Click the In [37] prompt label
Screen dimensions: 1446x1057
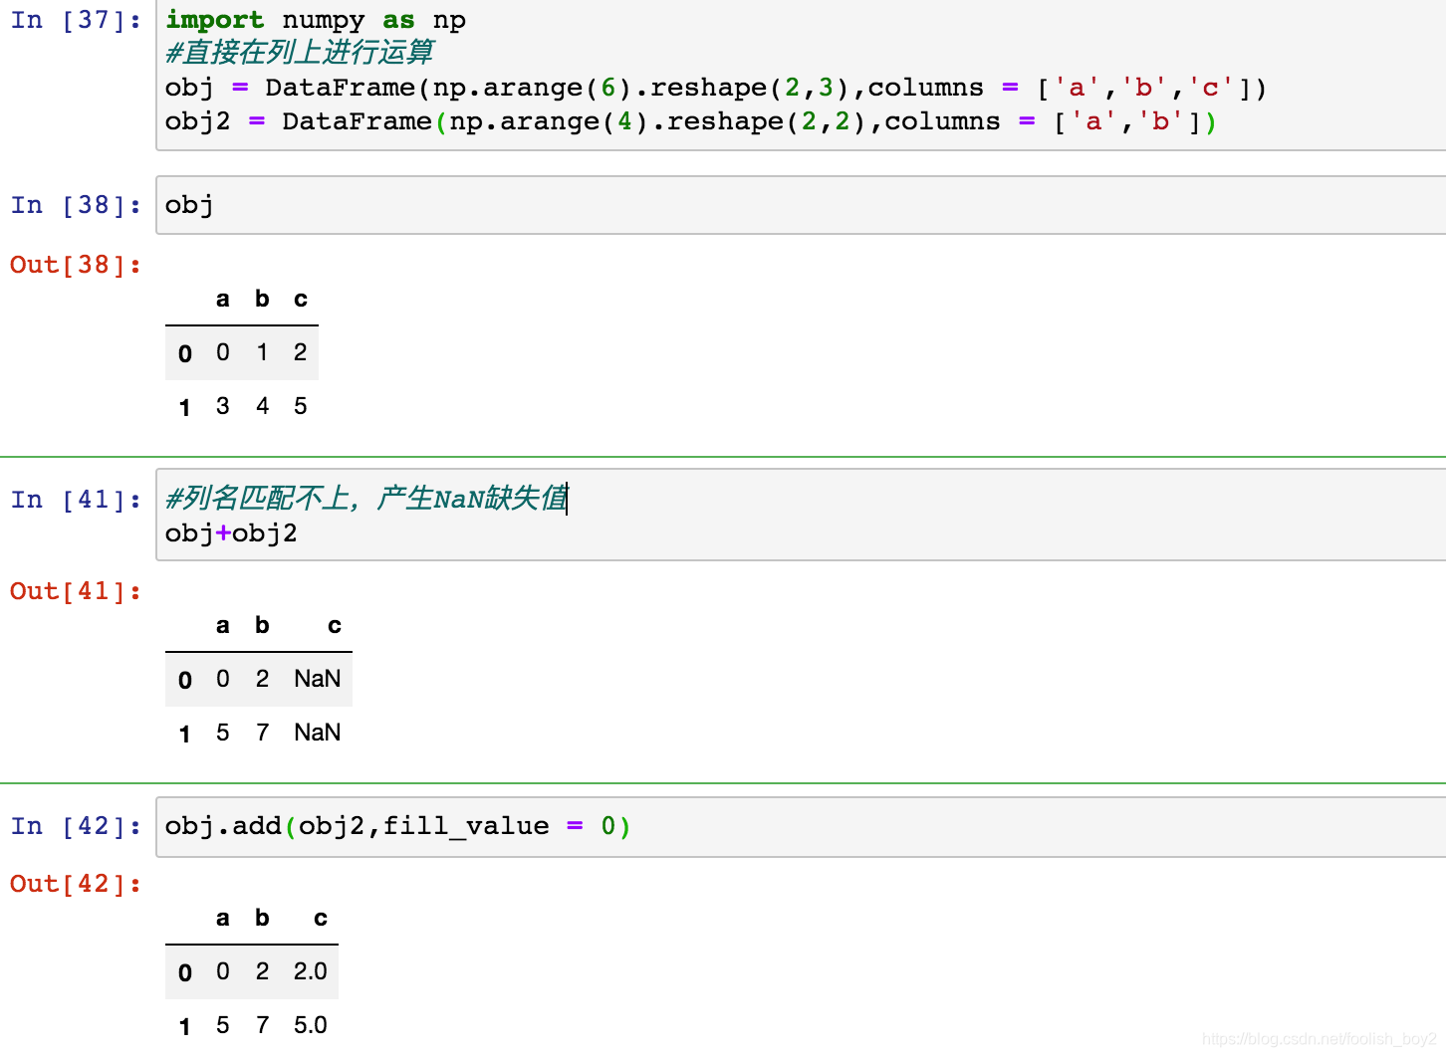(76, 20)
